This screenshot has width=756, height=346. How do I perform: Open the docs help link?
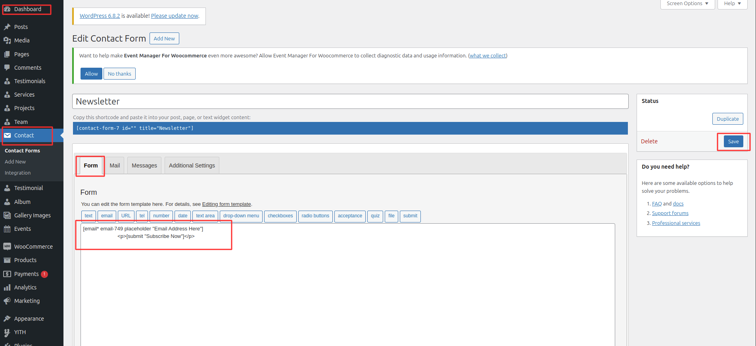point(678,204)
